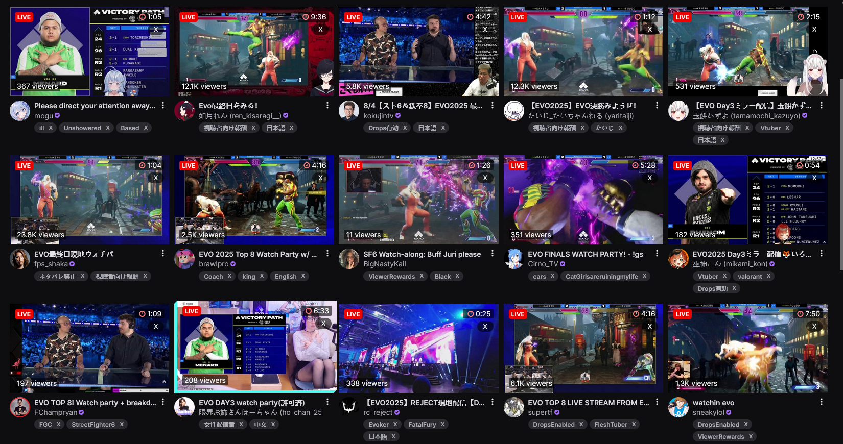
Task: Click sneakylol's profile avatar
Action: point(678,407)
